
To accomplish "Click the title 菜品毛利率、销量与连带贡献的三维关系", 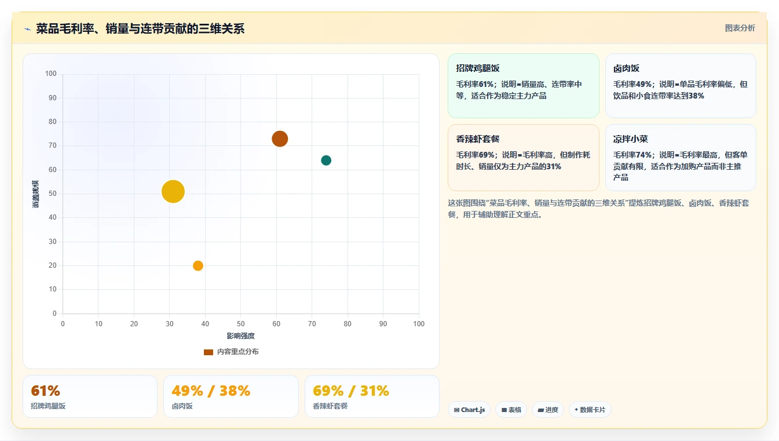I will tap(140, 29).
